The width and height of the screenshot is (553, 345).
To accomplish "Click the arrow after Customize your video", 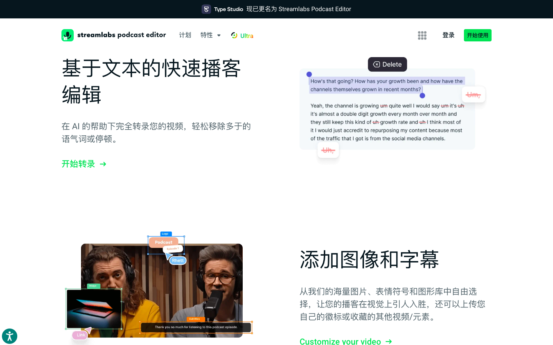I will pyautogui.click(x=389, y=341).
